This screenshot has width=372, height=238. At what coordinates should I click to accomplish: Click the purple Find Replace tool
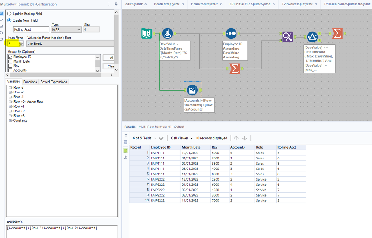pyautogui.click(x=287, y=37)
